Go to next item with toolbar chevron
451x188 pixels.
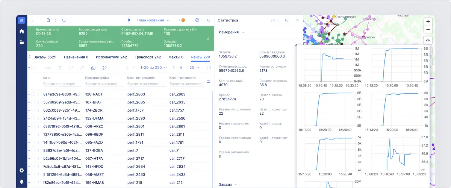click(x=56, y=20)
